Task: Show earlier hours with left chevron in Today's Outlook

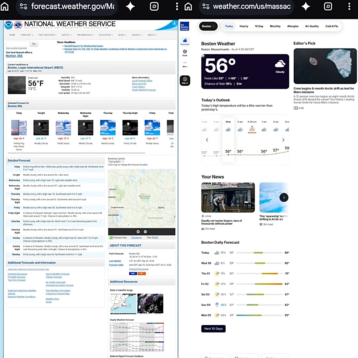Action: [x=207, y=140]
